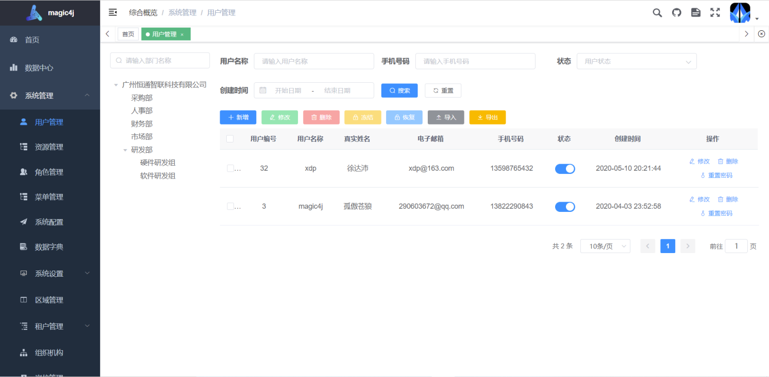Collapse the 研发部 tree node
769x377 pixels.
[x=125, y=150]
